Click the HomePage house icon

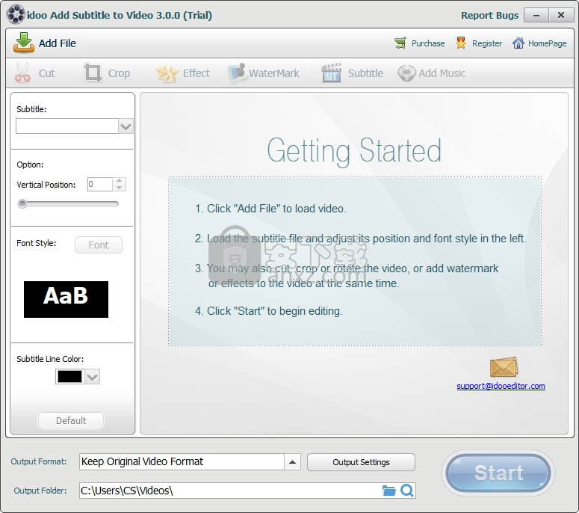coord(518,43)
